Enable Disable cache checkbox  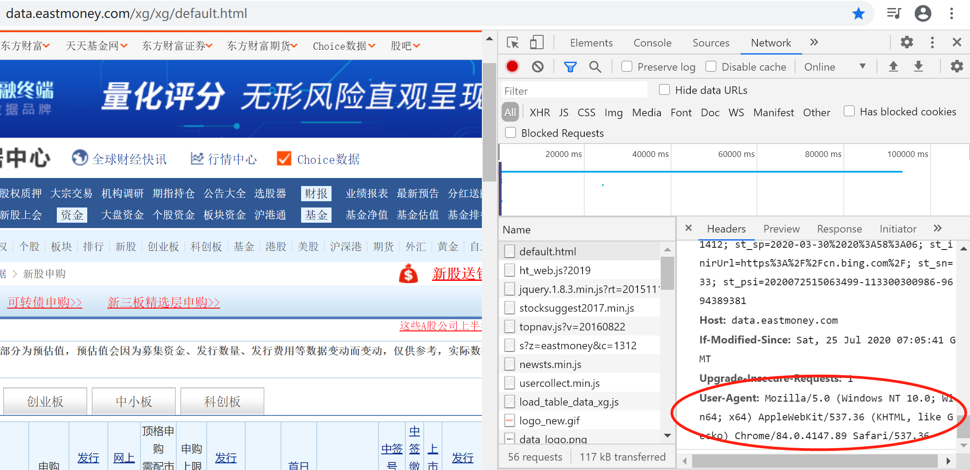tap(711, 66)
